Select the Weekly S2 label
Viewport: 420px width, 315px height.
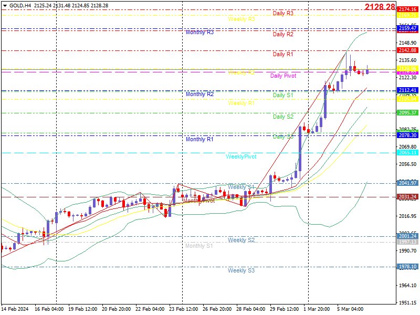[241, 240]
